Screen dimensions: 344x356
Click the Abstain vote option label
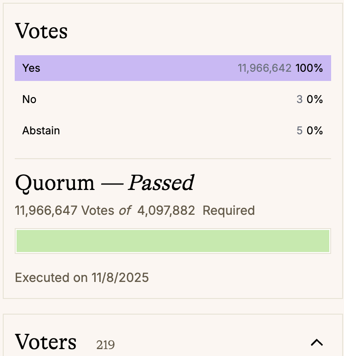[x=41, y=131]
